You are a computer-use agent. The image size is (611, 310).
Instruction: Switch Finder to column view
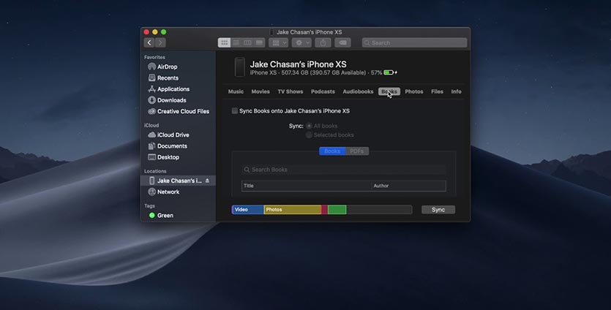247,42
